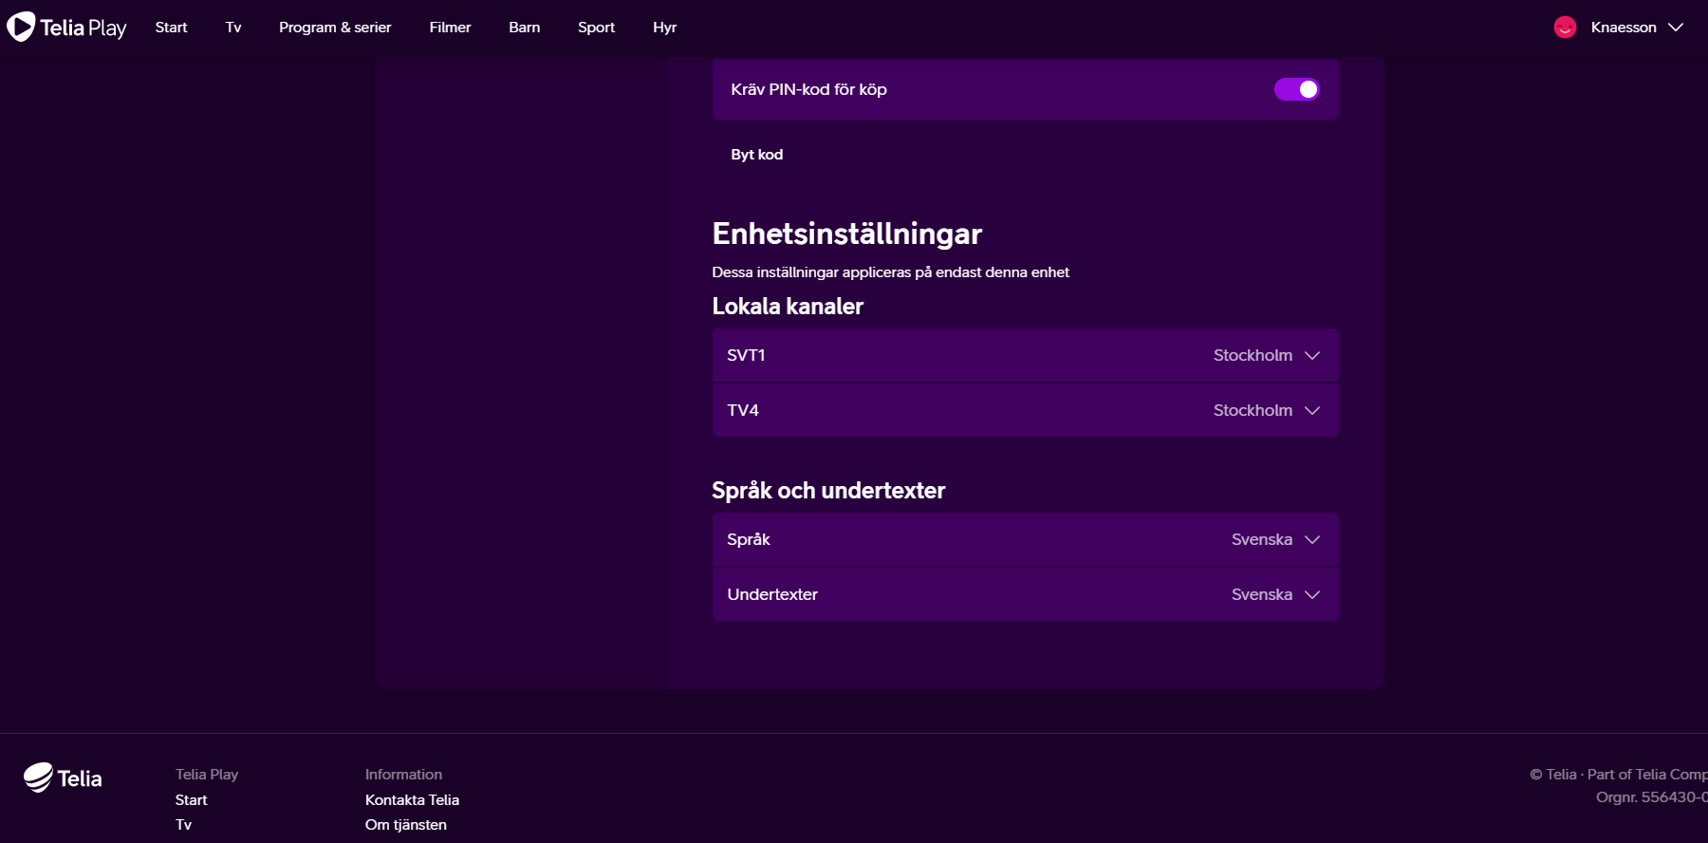
Task: Click the Kontakta Telia footer link
Action: pos(412,800)
